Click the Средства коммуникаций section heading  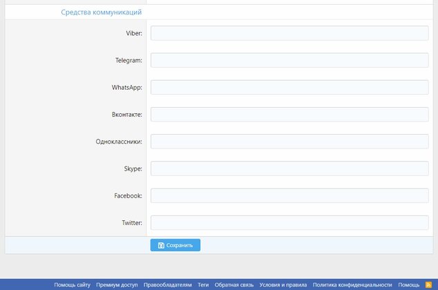click(102, 12)
